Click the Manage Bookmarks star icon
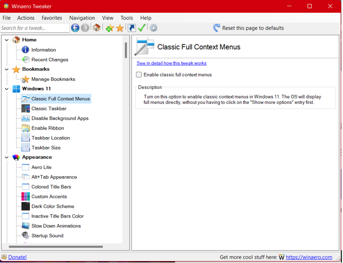Screen dimensions: 343x263 25,79
